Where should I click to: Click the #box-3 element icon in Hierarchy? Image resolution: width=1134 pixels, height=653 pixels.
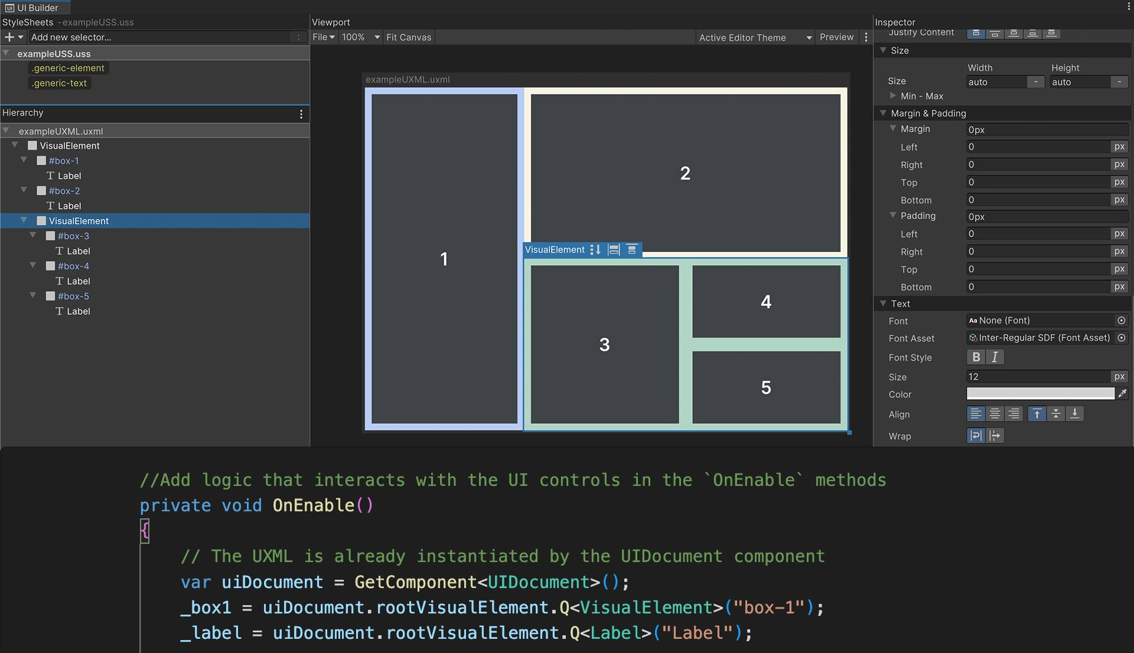[x=51, y=236]
